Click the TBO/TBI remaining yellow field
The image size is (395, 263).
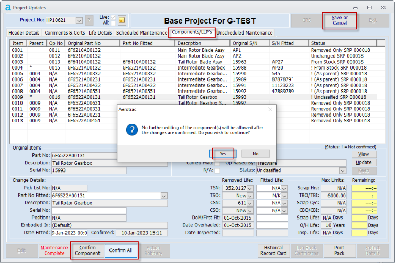pos(364,196)
